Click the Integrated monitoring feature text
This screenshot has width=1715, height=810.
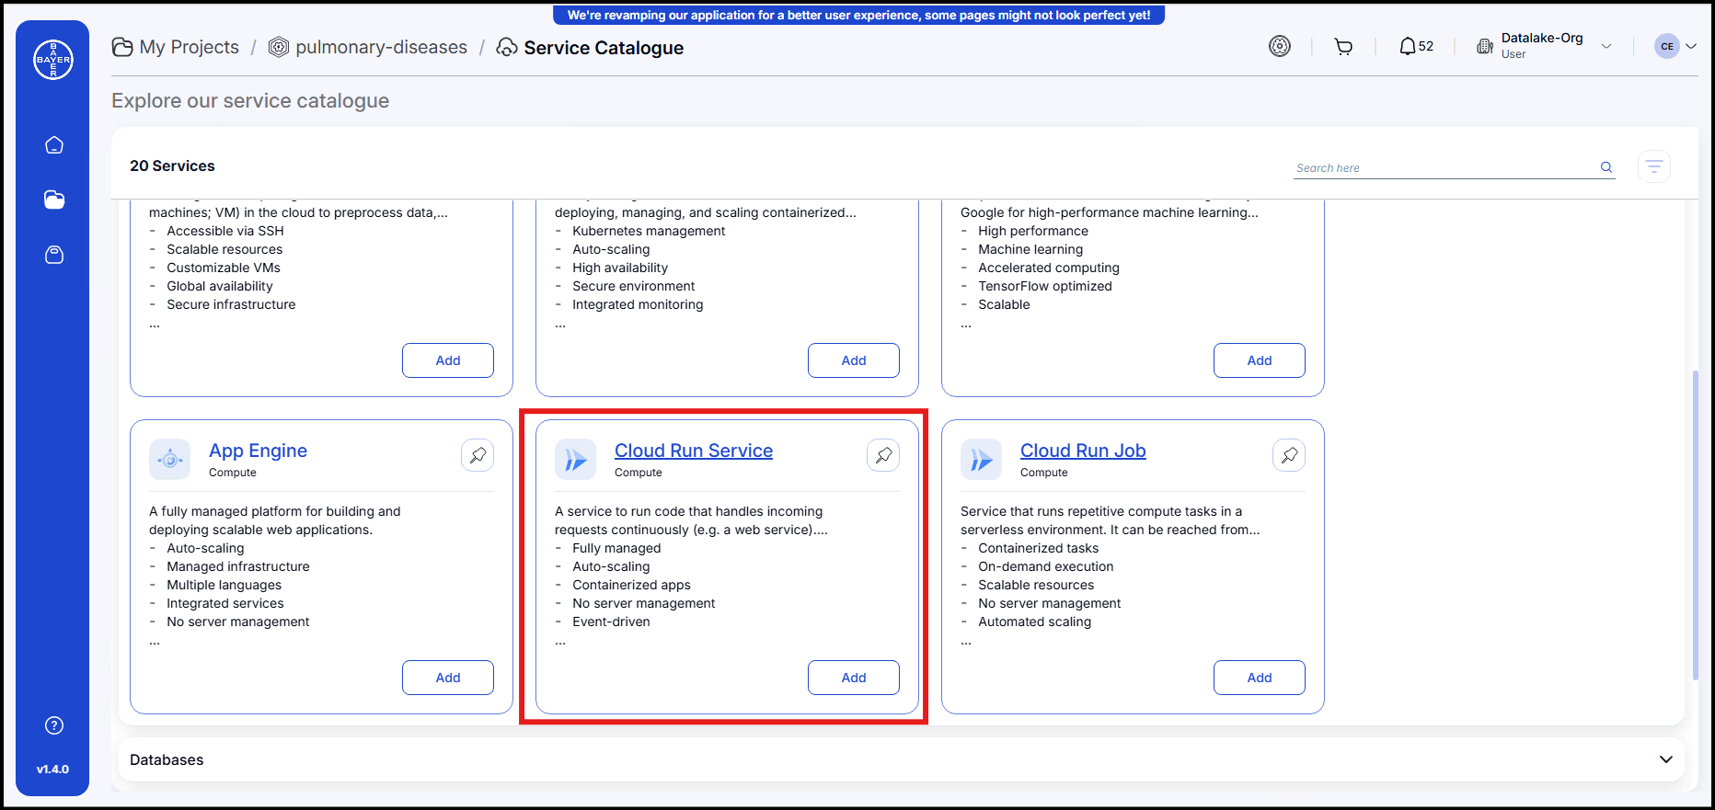(x=638, y=304)
